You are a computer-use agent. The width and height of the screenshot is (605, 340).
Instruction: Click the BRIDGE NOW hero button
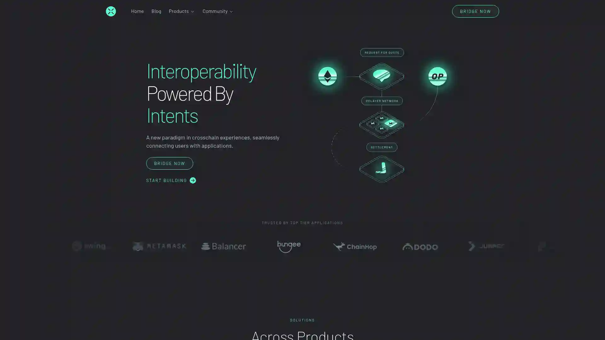tap(170, 163)
